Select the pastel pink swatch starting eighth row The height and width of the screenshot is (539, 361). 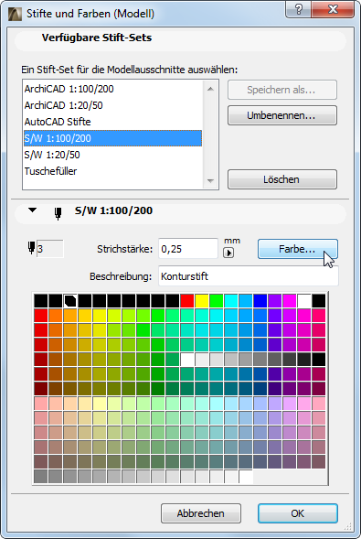click(x=40, y=404)
